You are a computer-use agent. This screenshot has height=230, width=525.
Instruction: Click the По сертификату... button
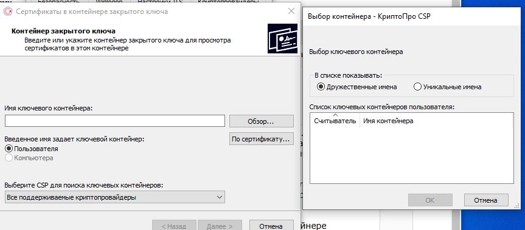[261, 139]
